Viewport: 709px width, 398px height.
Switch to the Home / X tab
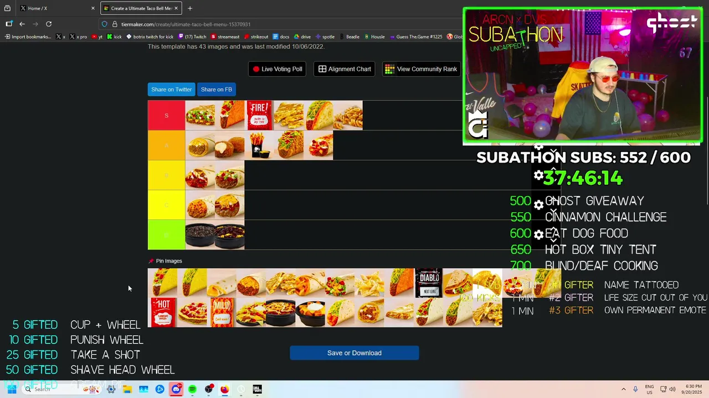57,8
